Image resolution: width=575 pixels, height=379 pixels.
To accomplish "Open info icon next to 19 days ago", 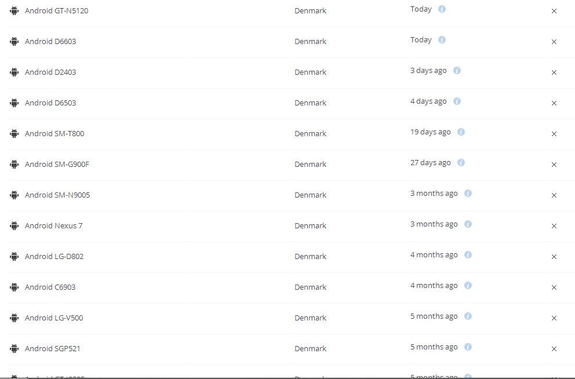I will point(461,132).
